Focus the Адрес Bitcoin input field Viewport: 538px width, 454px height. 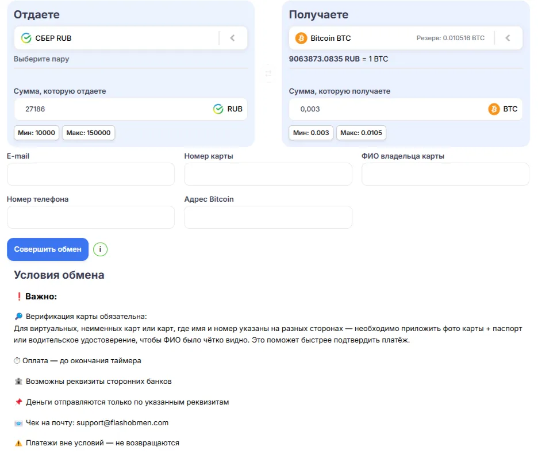[268, 217]
